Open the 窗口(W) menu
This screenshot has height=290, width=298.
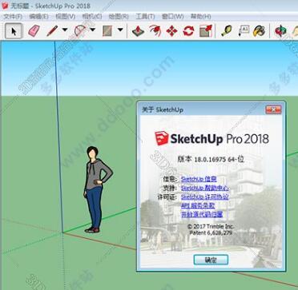click(x=172, y=17)
